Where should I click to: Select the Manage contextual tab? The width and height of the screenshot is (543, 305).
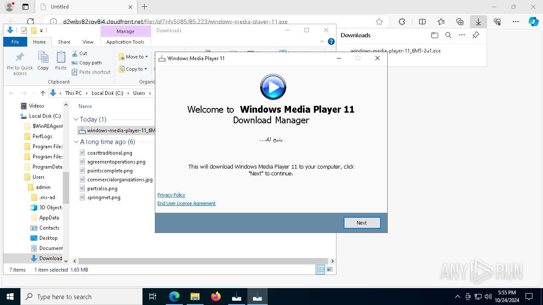click(126, 31)
